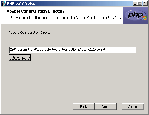Click the Browse to select description text
The image size is (149, 115).
click(66, 18)
